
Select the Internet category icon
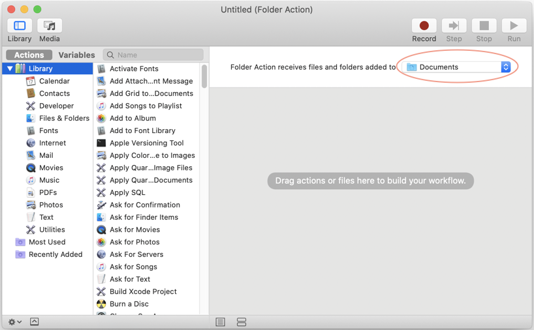(31, 143)
